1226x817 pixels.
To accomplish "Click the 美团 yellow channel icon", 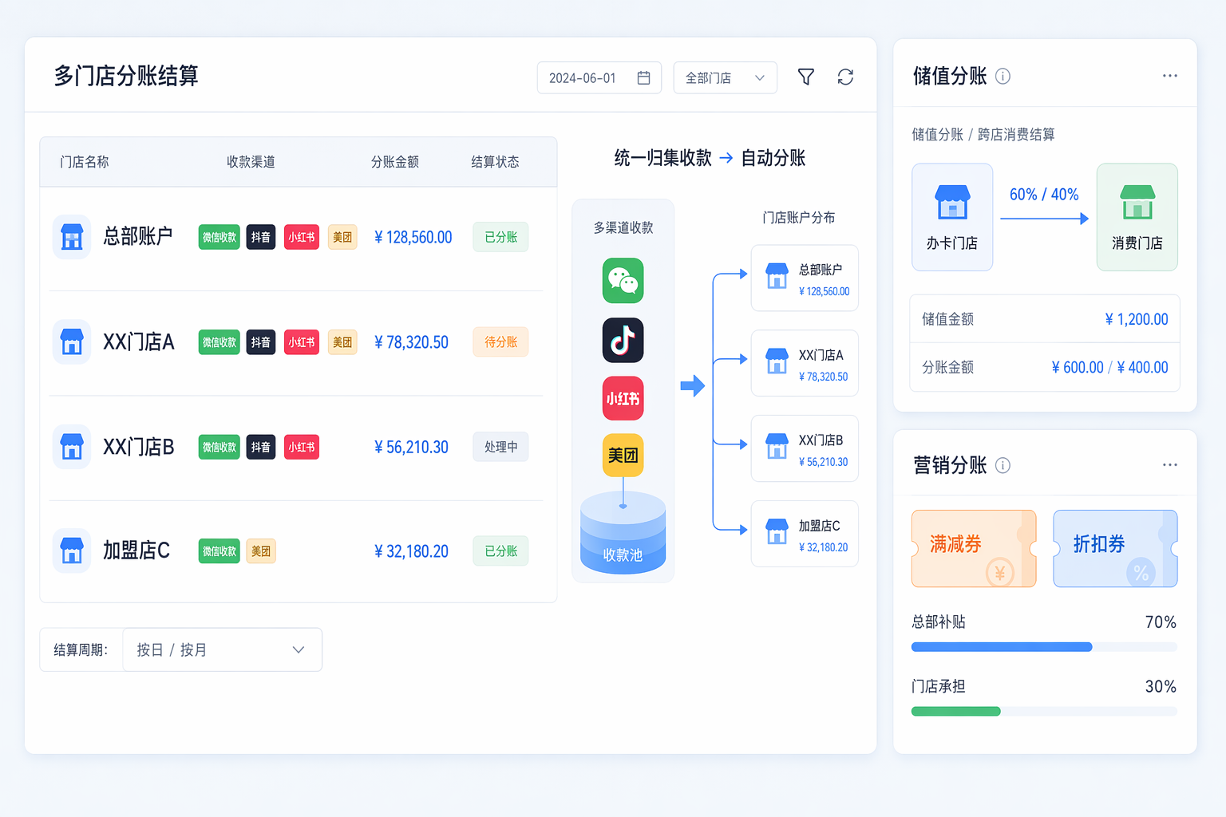I will (x=623, y=455).
